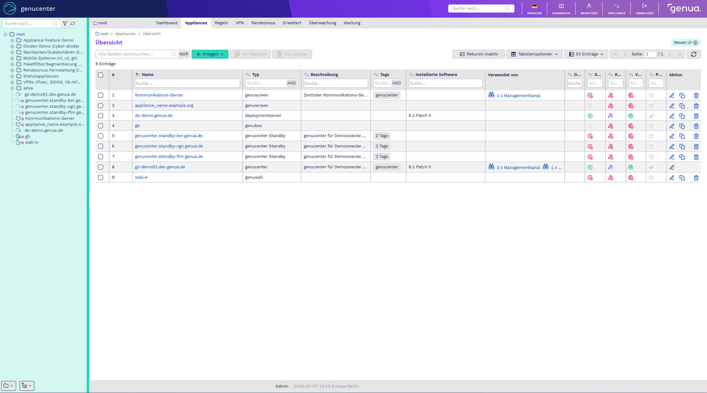Tick the checkbox for the gz-demo91.dev.genua.de row

point(100,167)
